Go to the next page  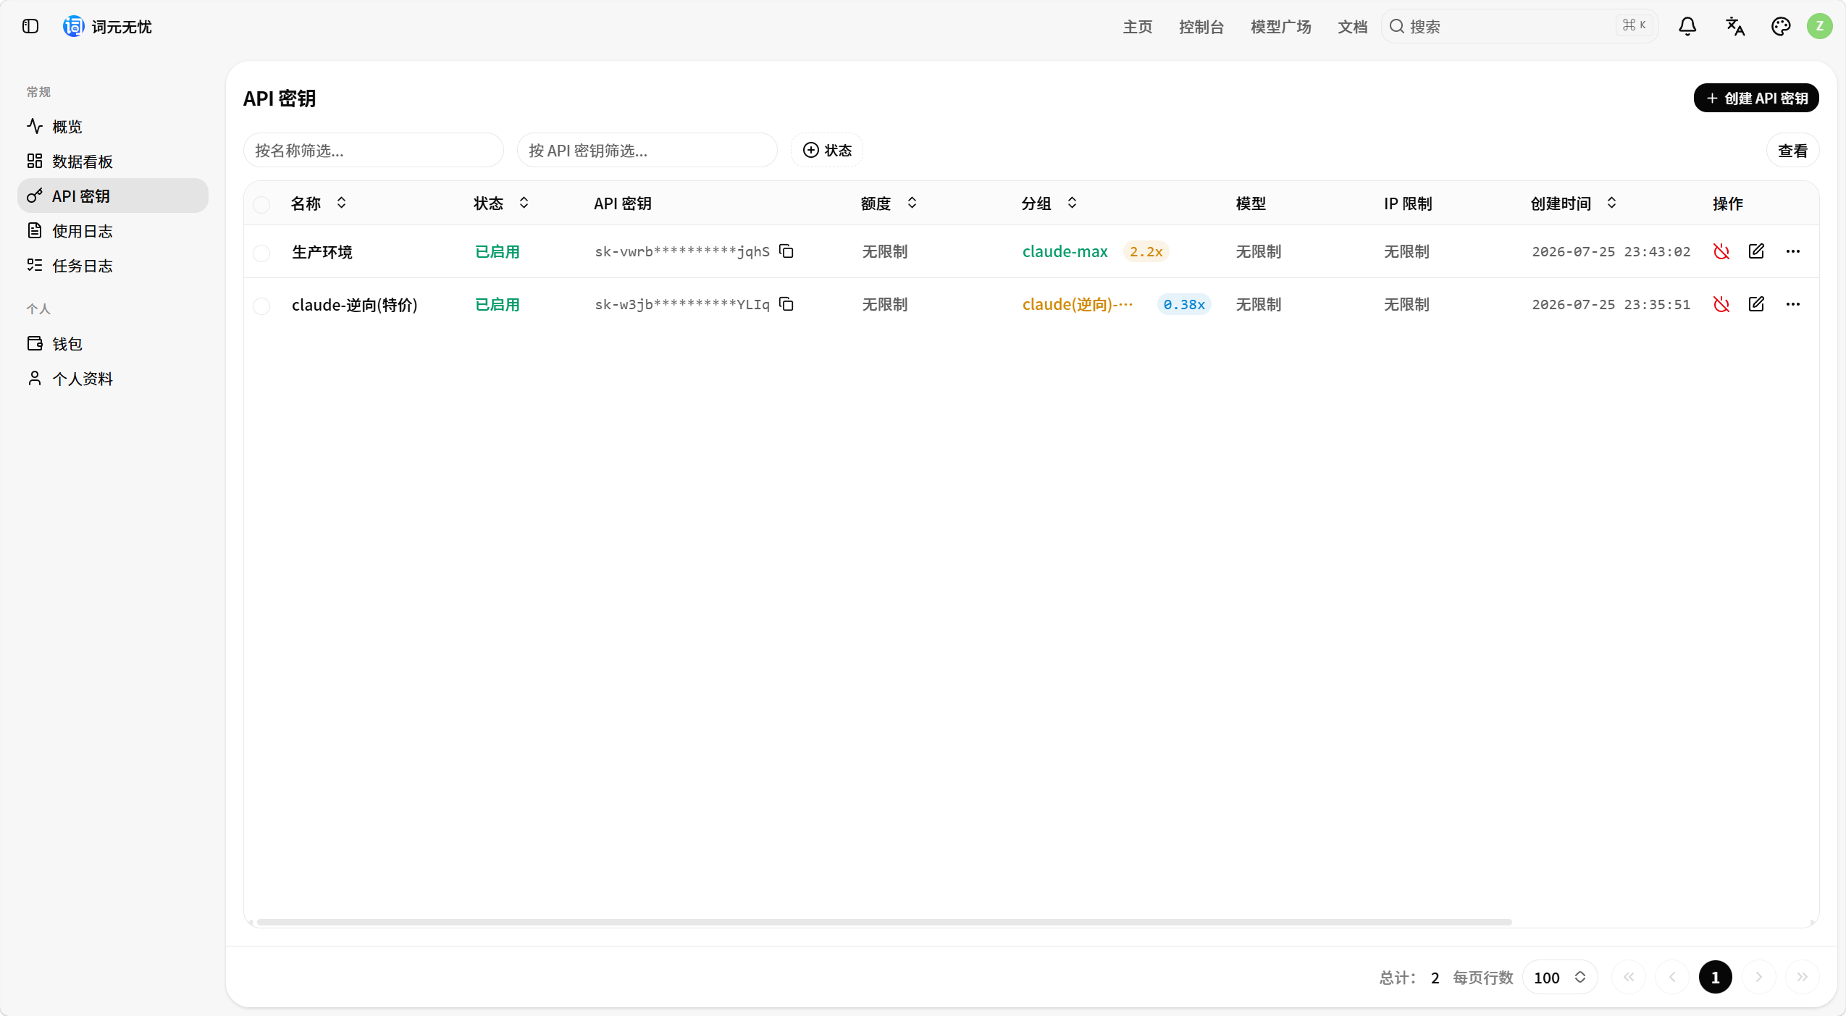[1758, 977]
